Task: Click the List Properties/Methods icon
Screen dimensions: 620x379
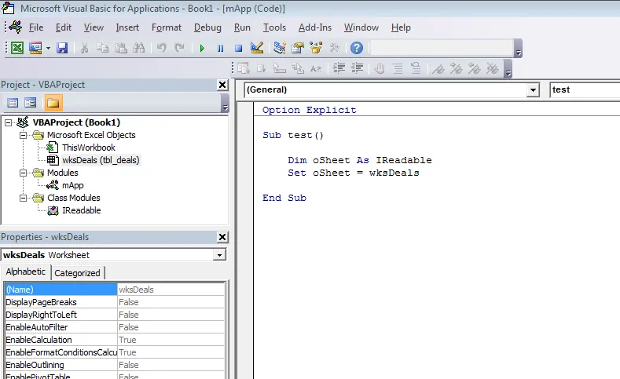Action: (x=244, y=68)
